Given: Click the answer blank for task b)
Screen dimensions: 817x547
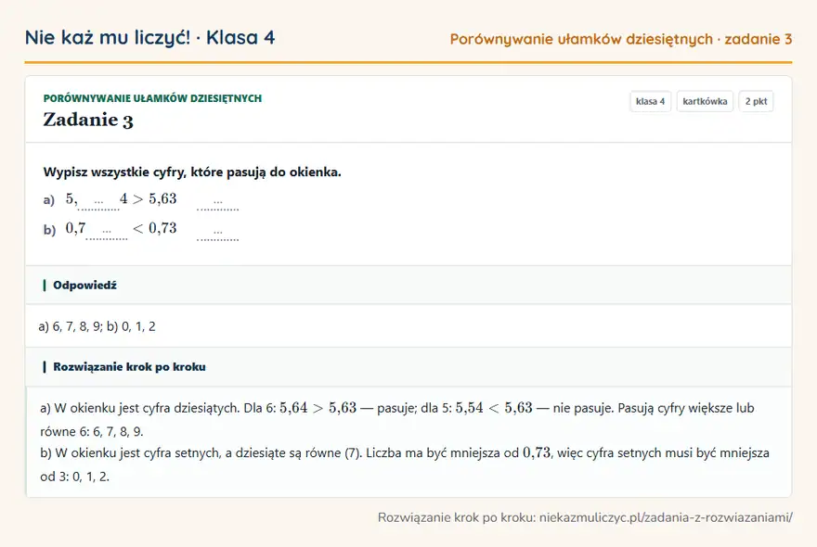Looking at the screenshot, I should (x=218, y=230).
